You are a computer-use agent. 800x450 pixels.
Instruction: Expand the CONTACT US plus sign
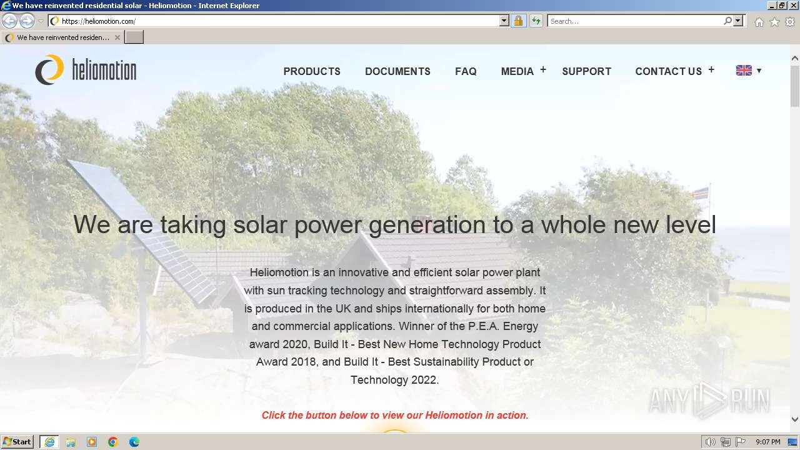[x=711, y=70]
